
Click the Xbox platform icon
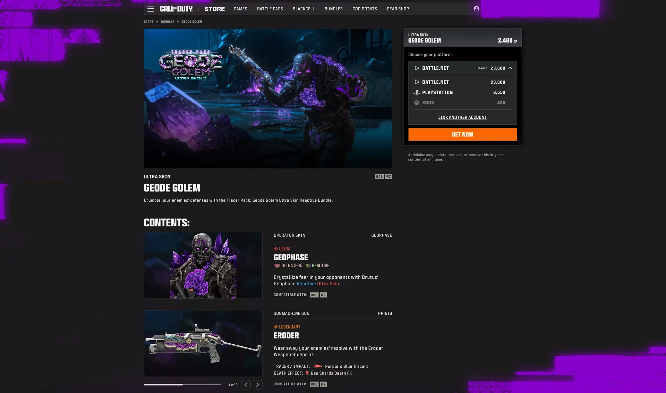417,103
